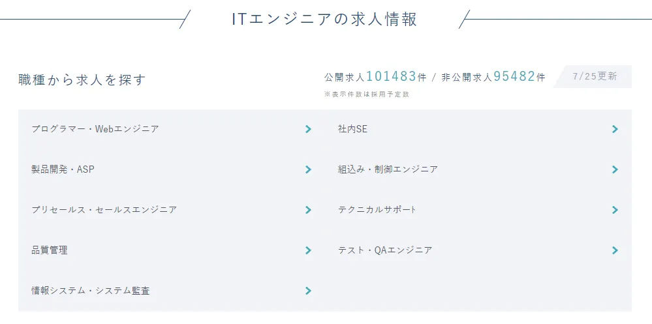Select 製品開発・ASP job category

(x=63, y=169)
